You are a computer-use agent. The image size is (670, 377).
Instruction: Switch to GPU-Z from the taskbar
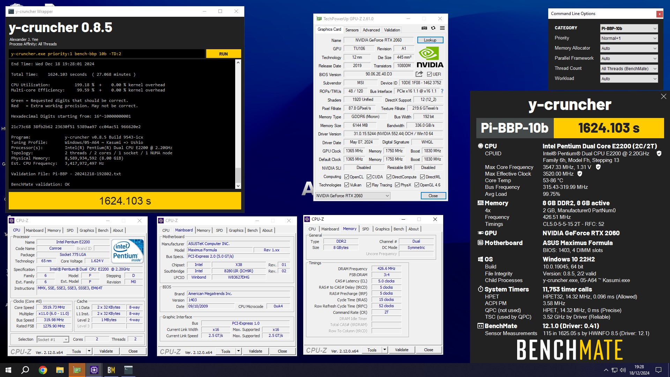(77, 370)
